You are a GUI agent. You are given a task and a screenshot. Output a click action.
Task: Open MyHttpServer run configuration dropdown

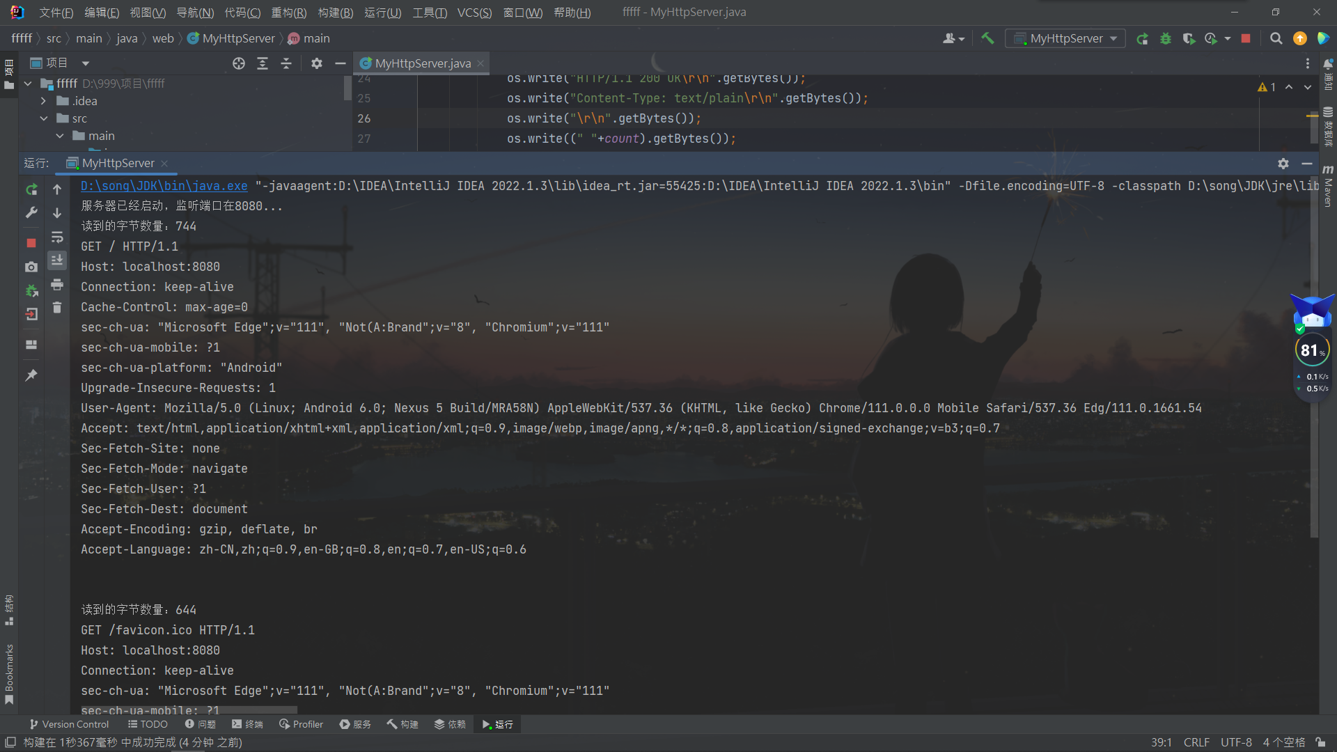[1065, 38]
